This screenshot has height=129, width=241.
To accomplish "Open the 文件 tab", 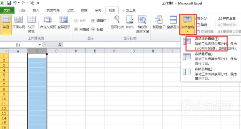I will [x=7, y=10].
